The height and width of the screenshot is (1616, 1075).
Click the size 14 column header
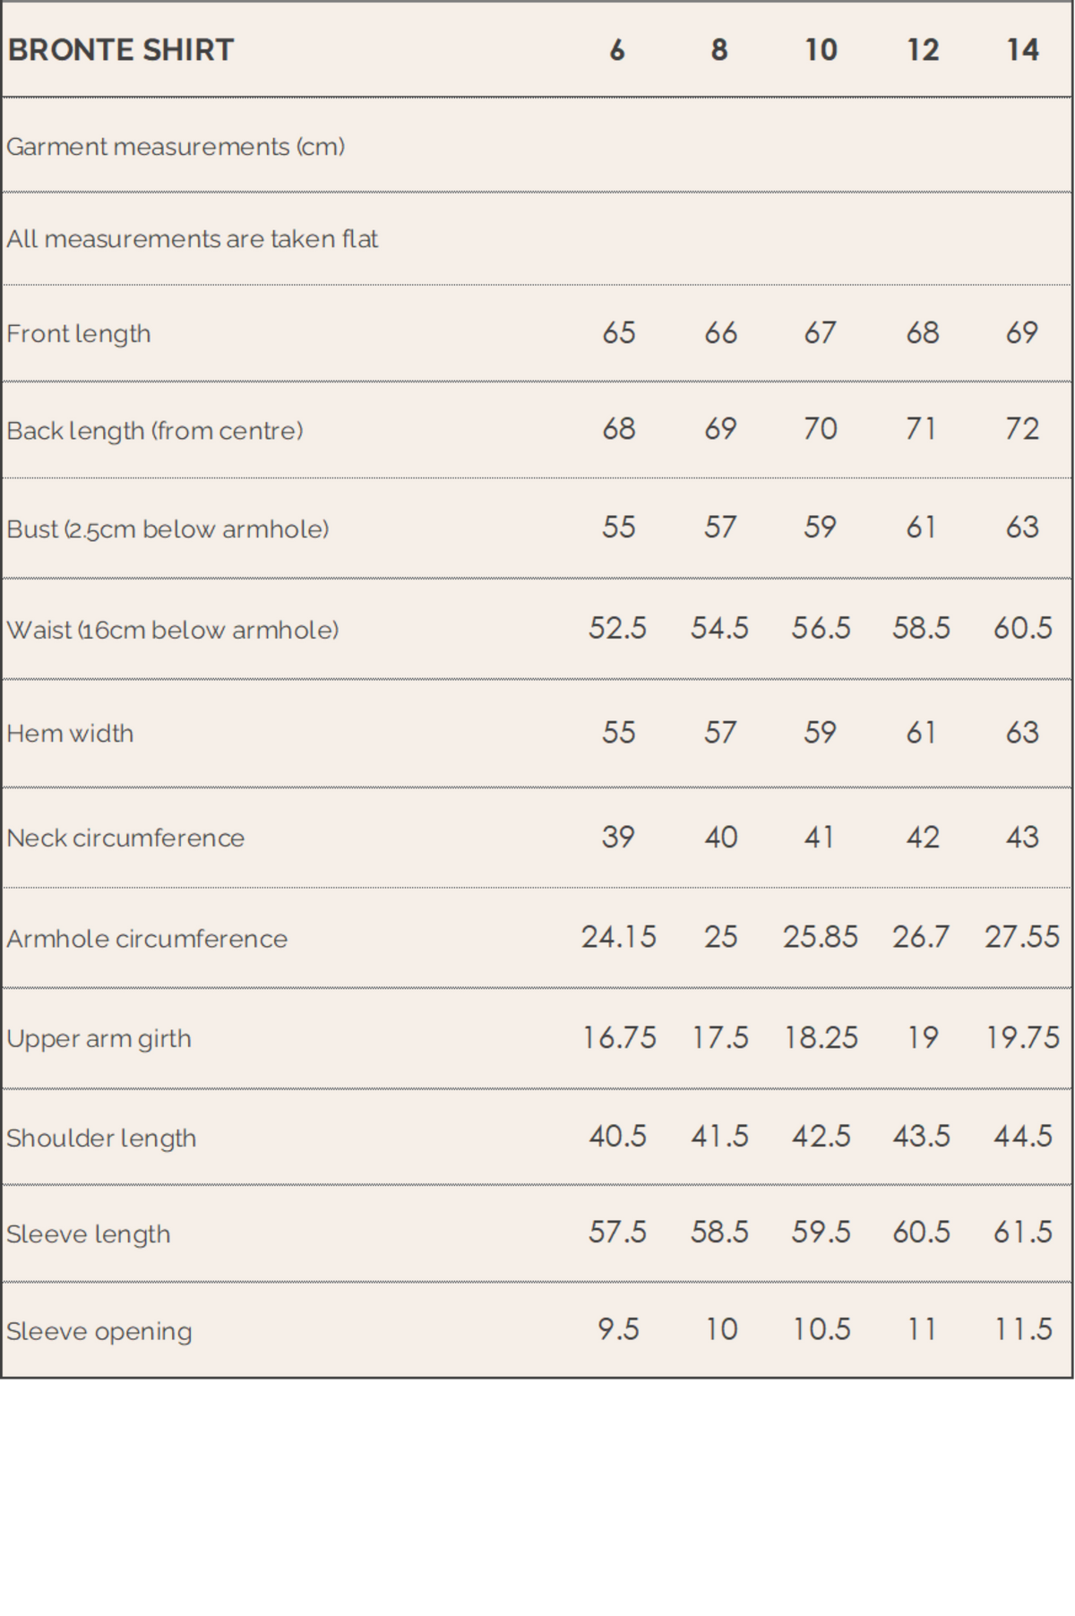coord(1022,50)
